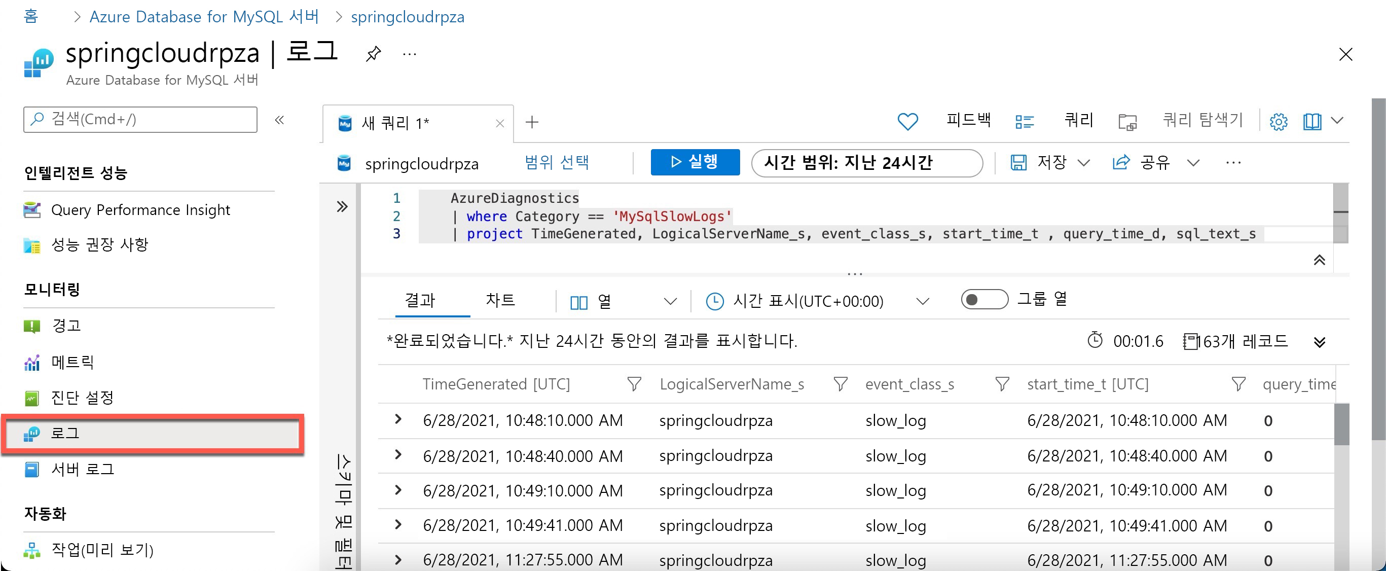Open the settings gear icon
Screen dimensions: 1386x571
pyautogui.click(x=1279, y=122)
